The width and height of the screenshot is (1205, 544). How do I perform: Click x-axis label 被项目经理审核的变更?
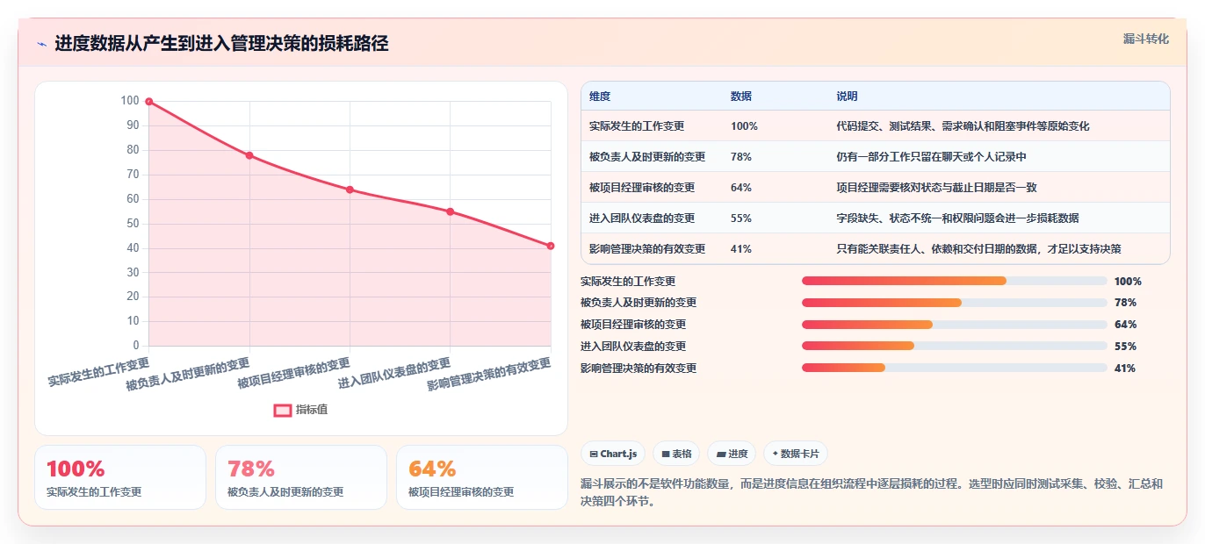click(294, 373)
